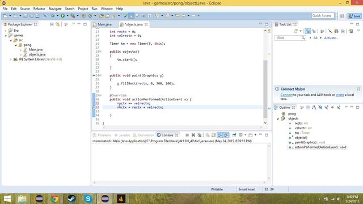Click the Terminate square in Console

pos(187,135)
